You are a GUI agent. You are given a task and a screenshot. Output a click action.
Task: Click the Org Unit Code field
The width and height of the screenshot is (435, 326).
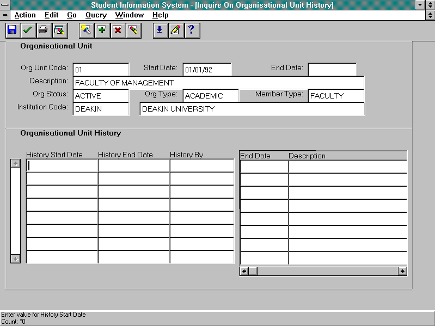101,70
